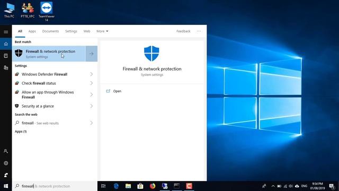Image resolution: width=339 pixels, height=191 pixels.
Task: Open Command Prompt window on taskbar
Action: click(176, 186)
